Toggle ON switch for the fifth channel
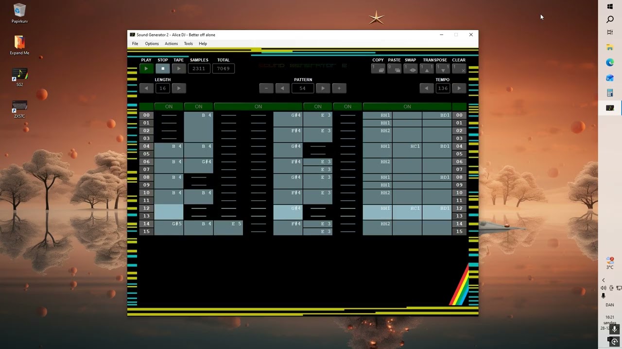The height and width of the screenshot is (349, 622). tap(347, 107)
